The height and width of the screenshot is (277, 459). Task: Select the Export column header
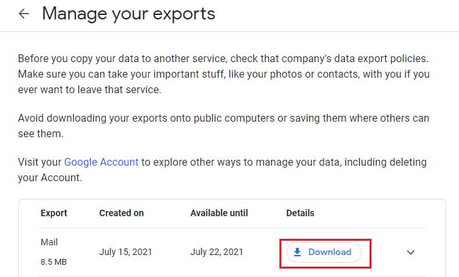pos(54,213)
